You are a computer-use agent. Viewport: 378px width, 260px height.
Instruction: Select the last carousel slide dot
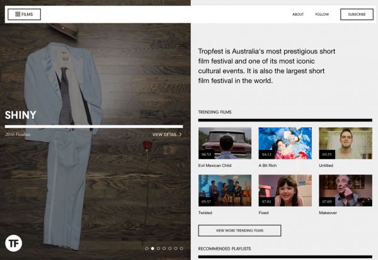(x=181, y=249)
